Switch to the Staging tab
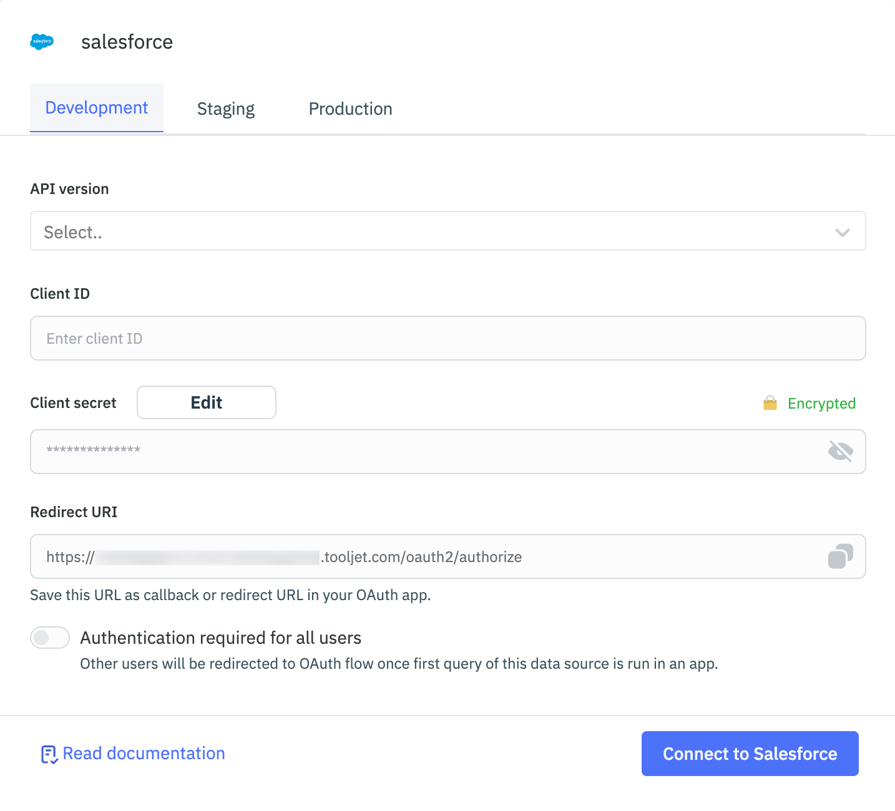The height and width of the screenshot is (811, 895). coord(225,108)
